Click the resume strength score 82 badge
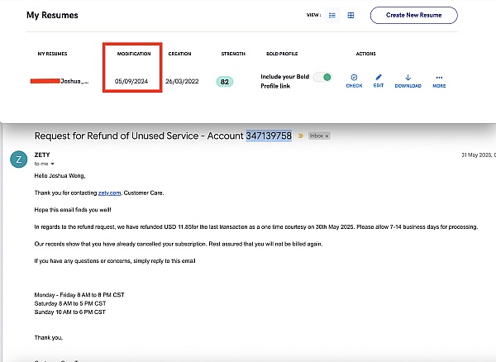 226,82
